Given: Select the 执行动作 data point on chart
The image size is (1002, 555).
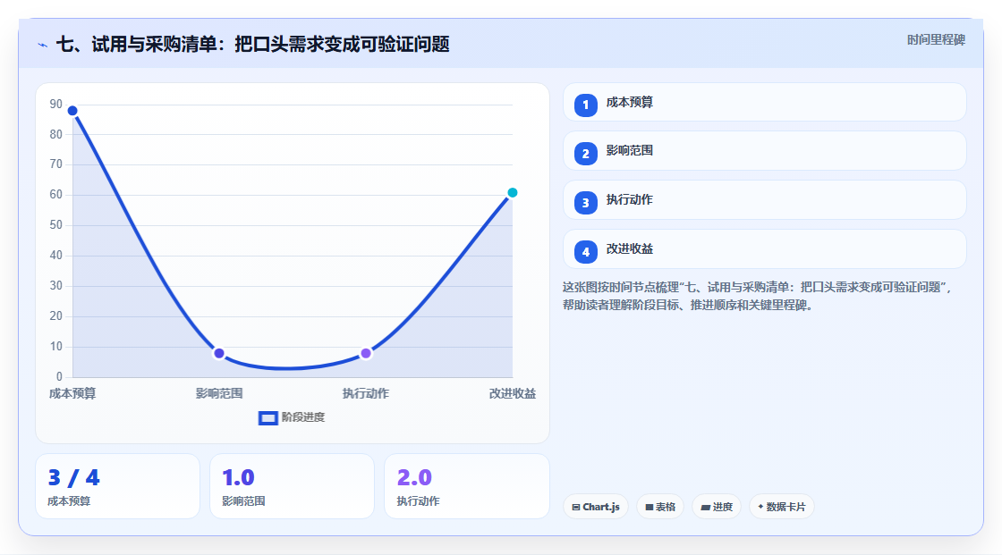Looking at the screenshot, I should (366, 353).
